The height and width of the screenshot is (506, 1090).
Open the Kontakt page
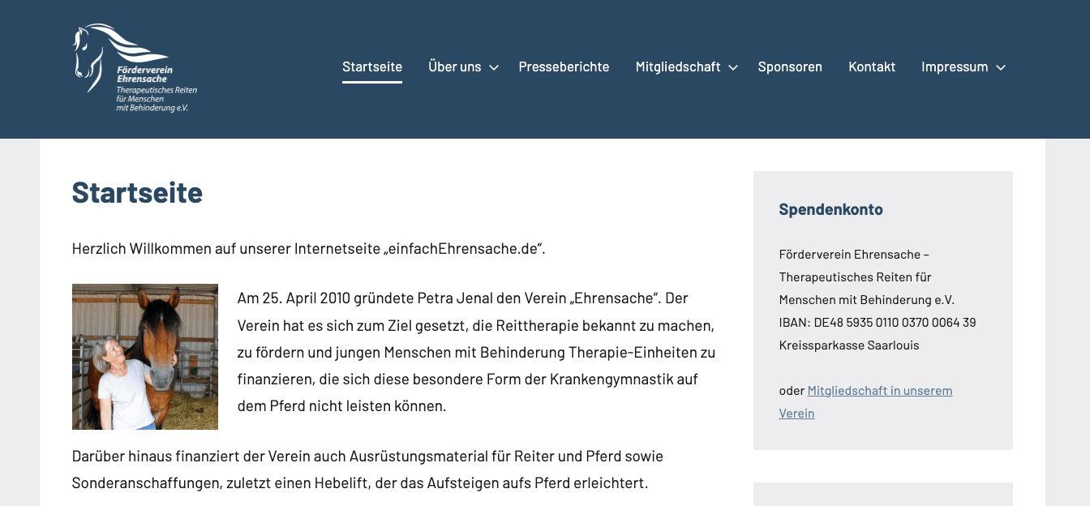(x=872, y=66)
